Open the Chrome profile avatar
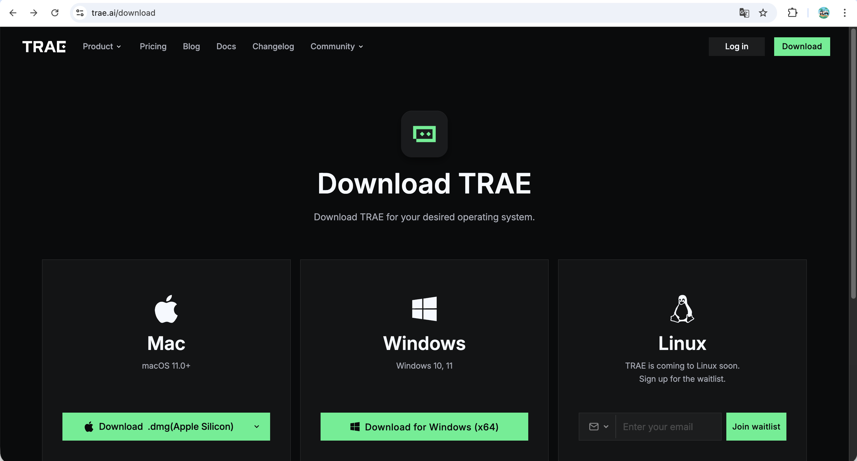This screenshot has width=857, height=461. click(823, 13)
